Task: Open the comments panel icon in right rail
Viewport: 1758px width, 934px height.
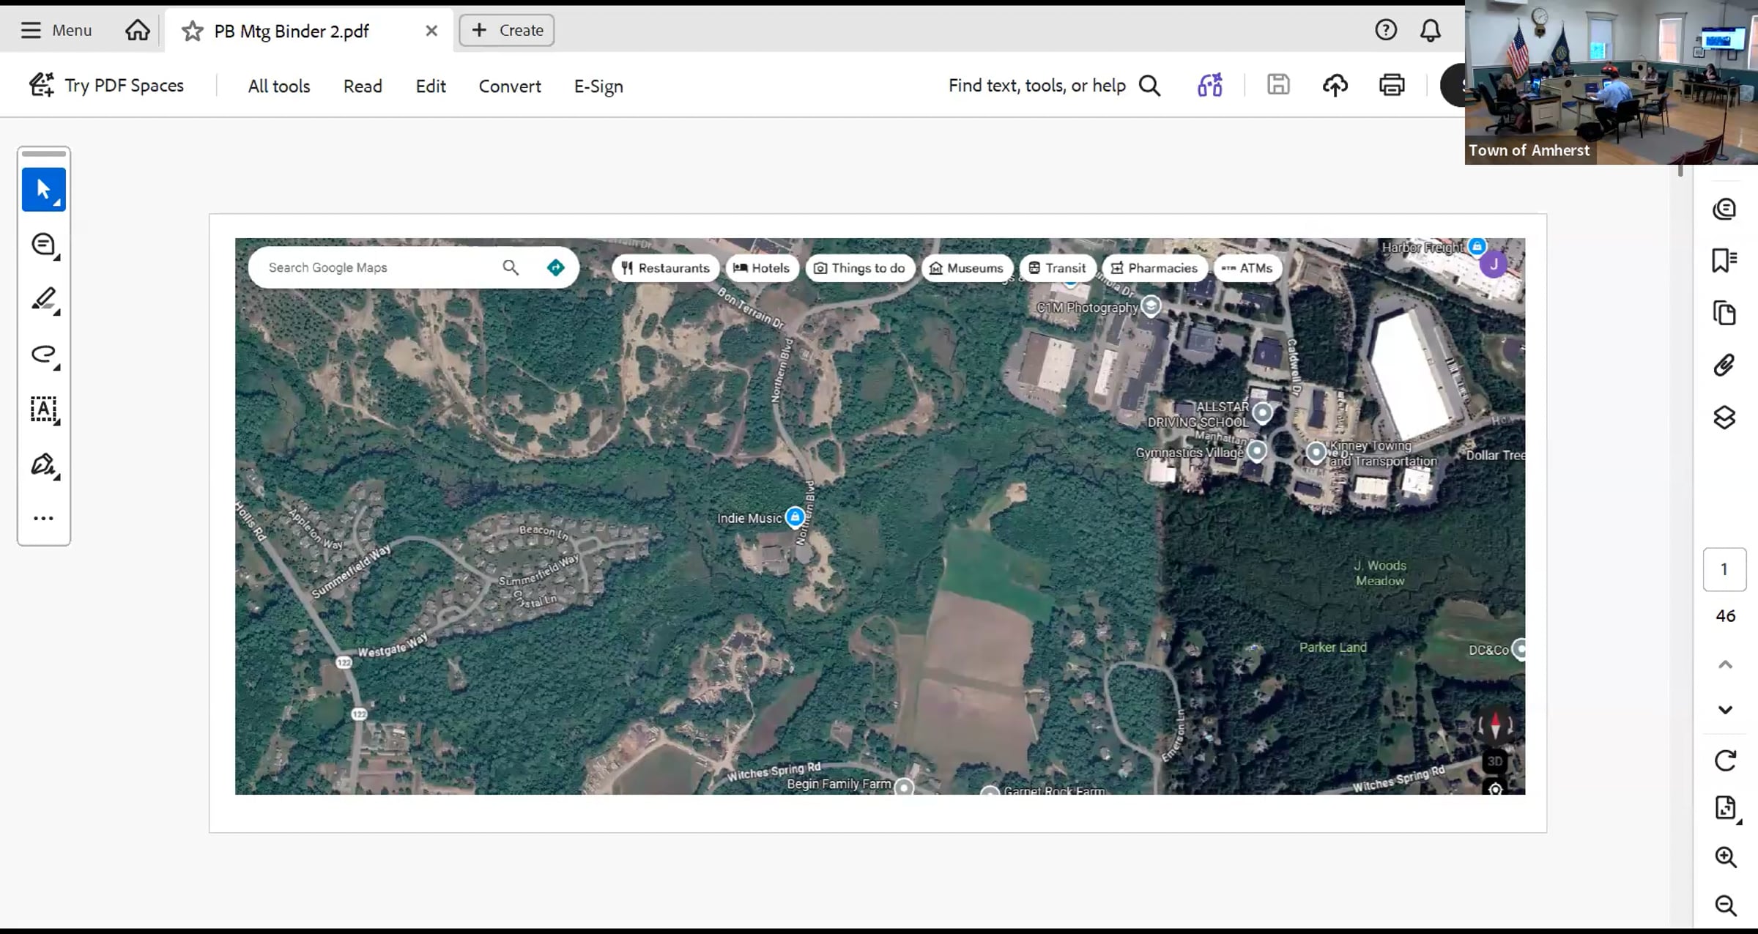Action: [1724, 210]
